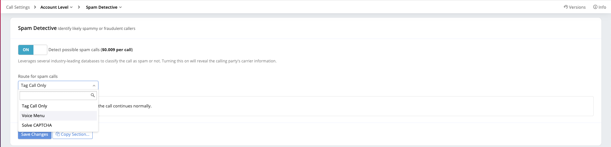Click breadcrumb arrow after Call Settings
This screenshot has height=147, width=611.
pos(35,7)
